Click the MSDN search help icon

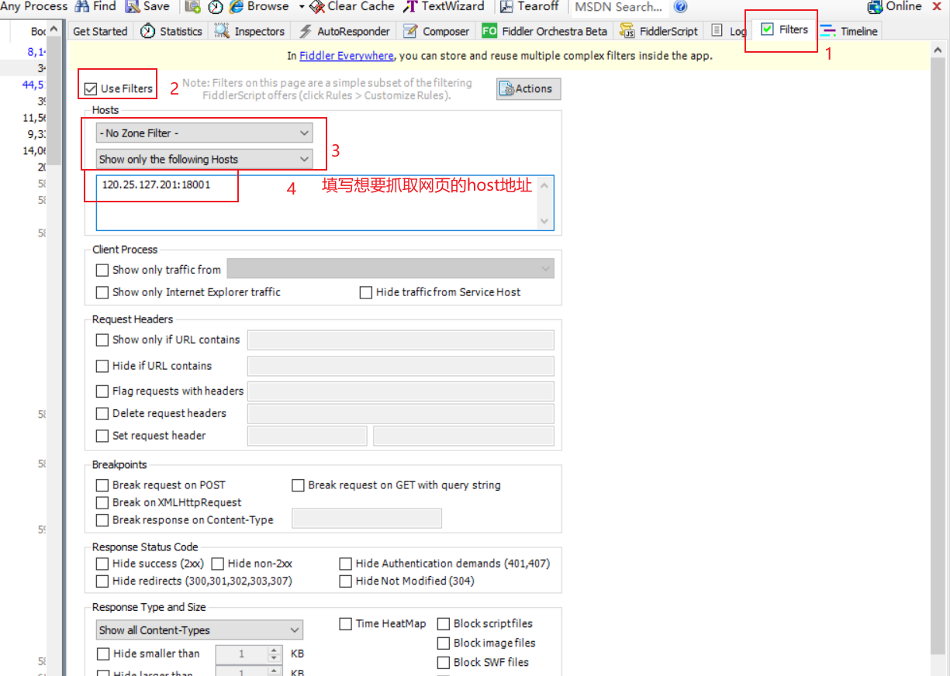pyautogui.click(x=680, y=7)
